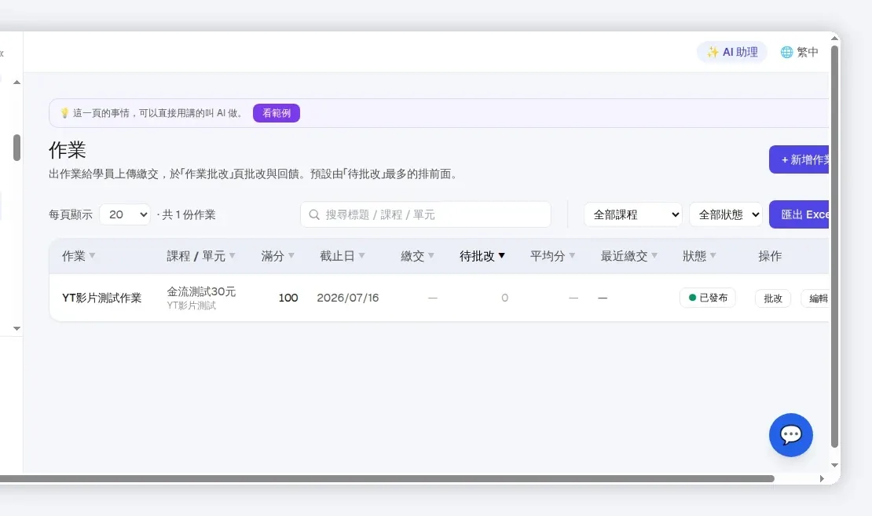The width and height of the screenshot is (872, 516).
Task: Click the 作業 page heading
Action: tap(68, 150)
